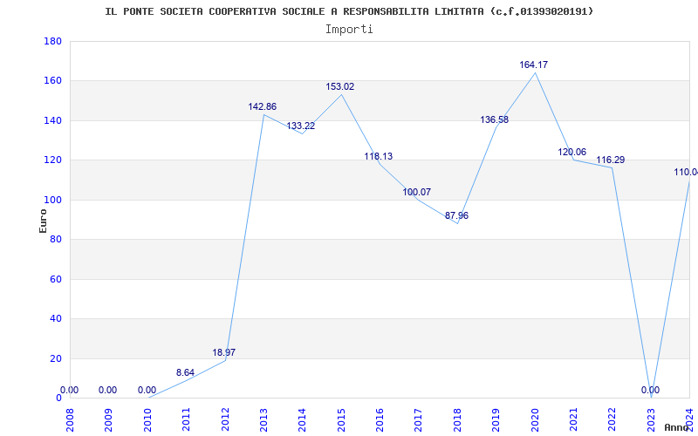
Task: Click data label 18.97 for 2012
Action: (x=224, y=353)
